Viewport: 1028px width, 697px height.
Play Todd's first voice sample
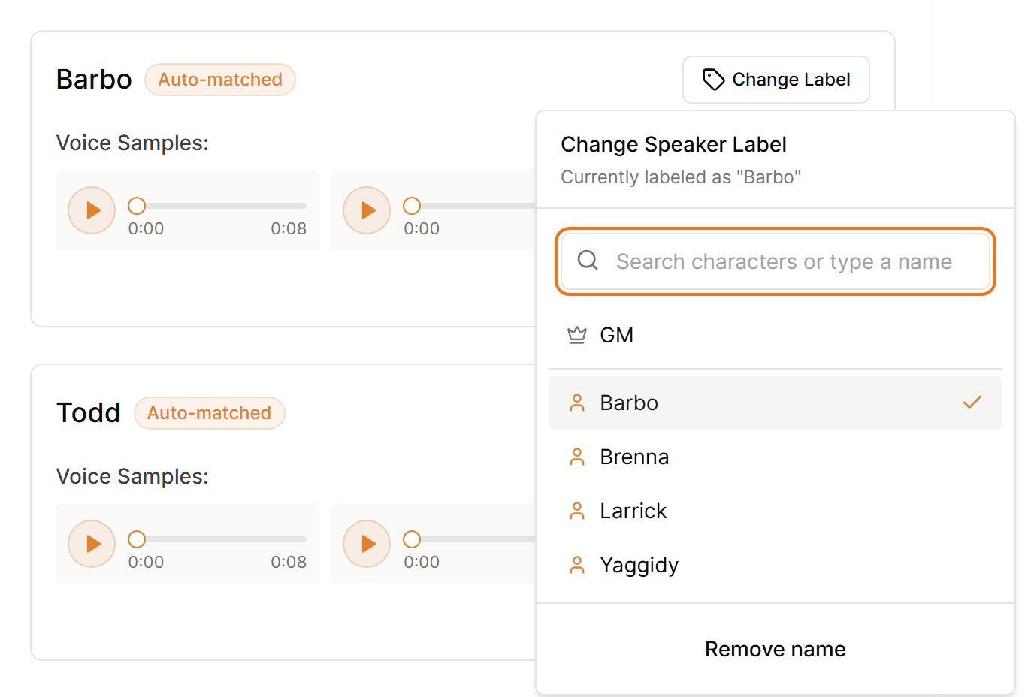click(92, 544)
